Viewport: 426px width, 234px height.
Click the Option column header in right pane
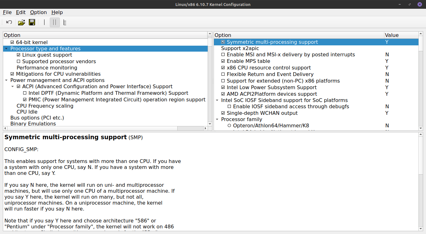click(x=299, y=35)
